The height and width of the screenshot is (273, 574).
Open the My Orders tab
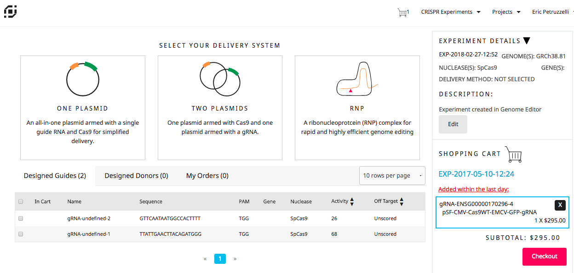(207, 176)
